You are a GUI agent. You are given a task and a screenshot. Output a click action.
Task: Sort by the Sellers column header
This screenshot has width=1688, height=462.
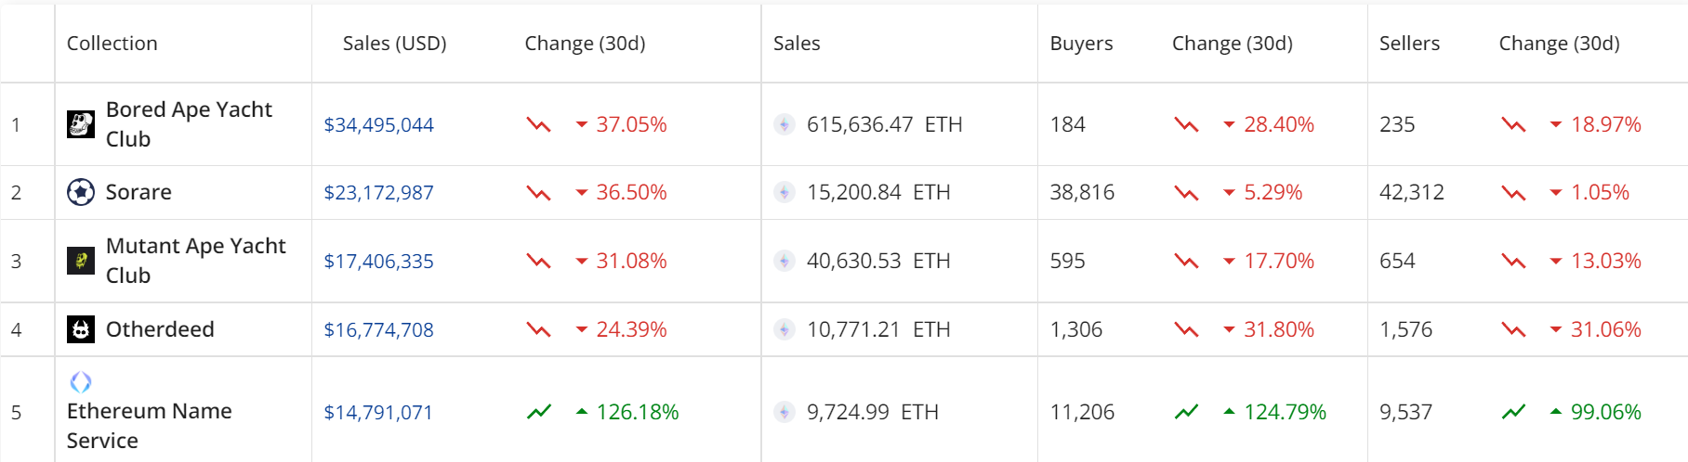[x=1409, y=44]
